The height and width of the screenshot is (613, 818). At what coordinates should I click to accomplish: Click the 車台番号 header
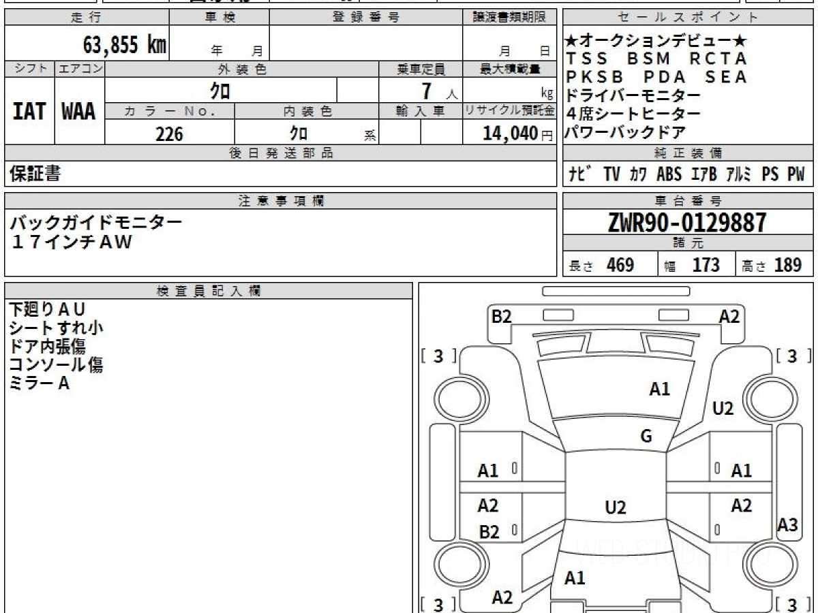pyautogui.click(x=688, y=200)
